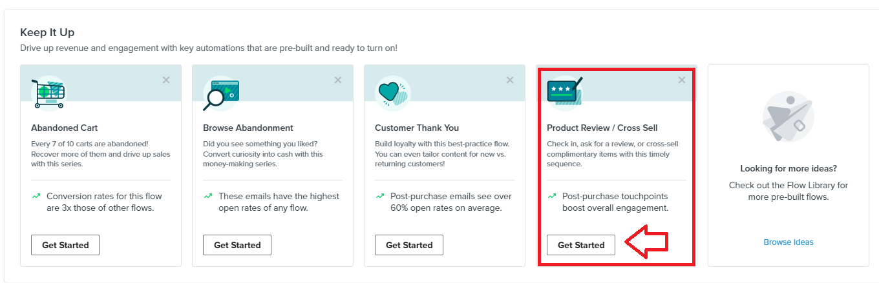Click the Customer Thank You card title

click(x=417, y=128)
